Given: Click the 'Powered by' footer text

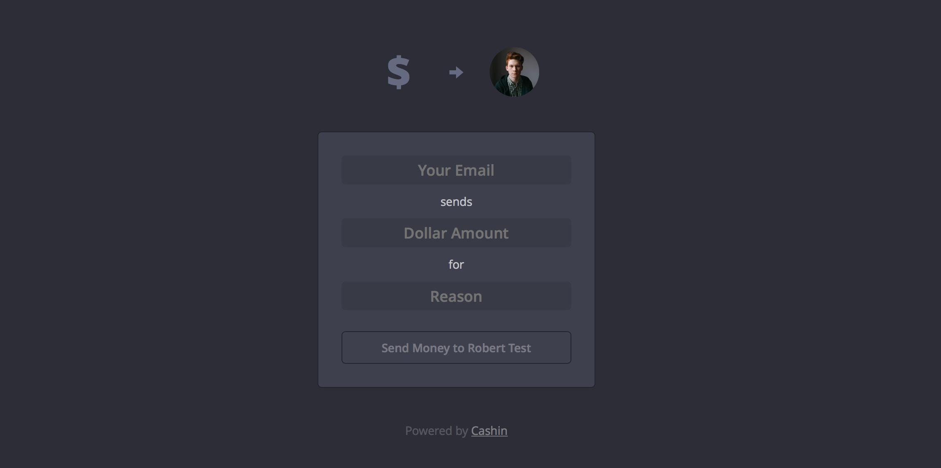Looking at the screenshot, I should tap(436, 431).
